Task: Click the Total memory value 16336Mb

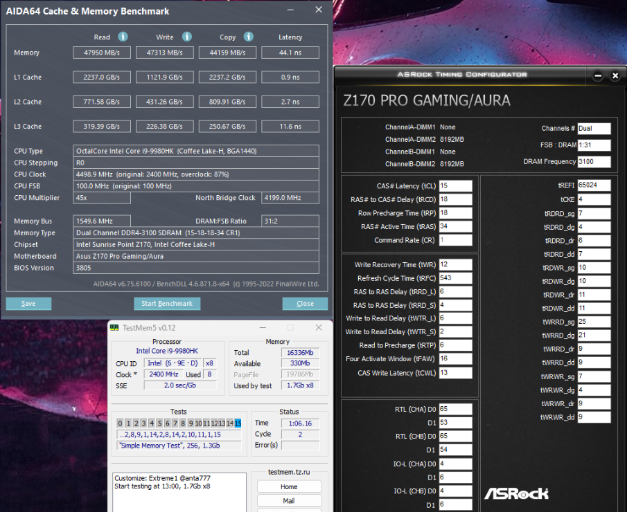Action: pos(300,353)
